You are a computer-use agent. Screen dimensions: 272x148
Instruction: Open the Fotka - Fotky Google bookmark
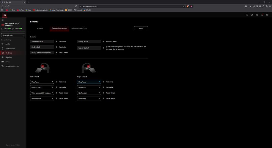point(56,10)
